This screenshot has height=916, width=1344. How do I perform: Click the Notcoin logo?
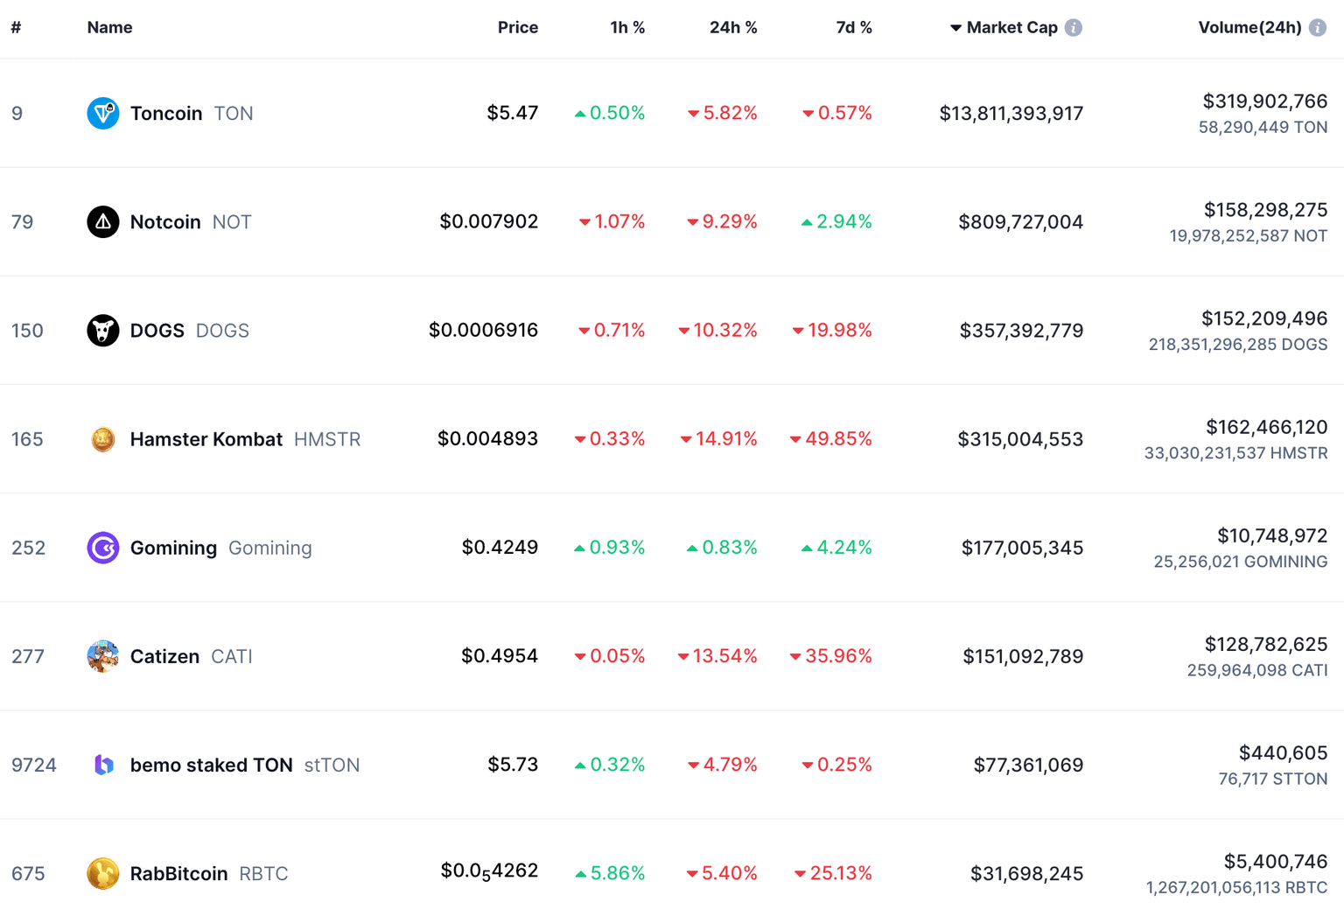102,221
